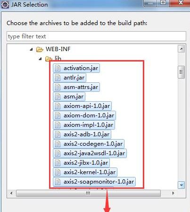The height and width of the screenshot is (212, 190).
Task: Collapse the WEB-INF folder node
Action: coord(32,50)
